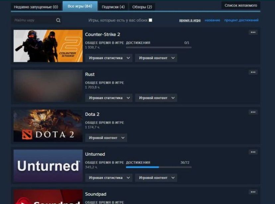The image size is (275, 204).
Task: Click the Rust playtime 1 703,8 ч.
Action: (93, 87)
